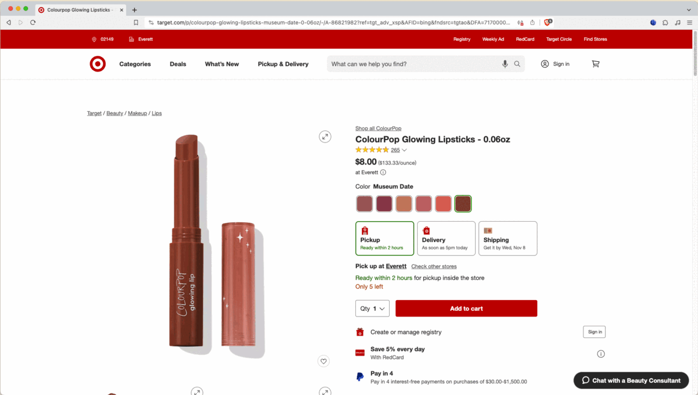Select the Delivery fulfillment option

point(446,238)
